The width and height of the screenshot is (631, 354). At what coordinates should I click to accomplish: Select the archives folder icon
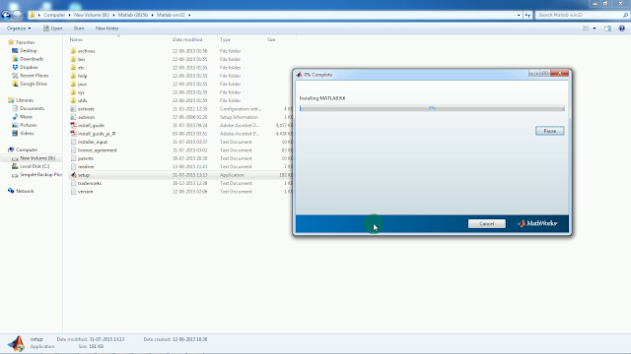click(x=73, y=51)
